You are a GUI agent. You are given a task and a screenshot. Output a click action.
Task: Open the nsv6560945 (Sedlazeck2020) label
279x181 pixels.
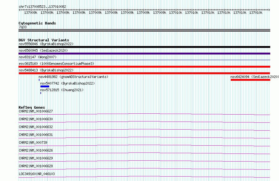coord(43,50)
